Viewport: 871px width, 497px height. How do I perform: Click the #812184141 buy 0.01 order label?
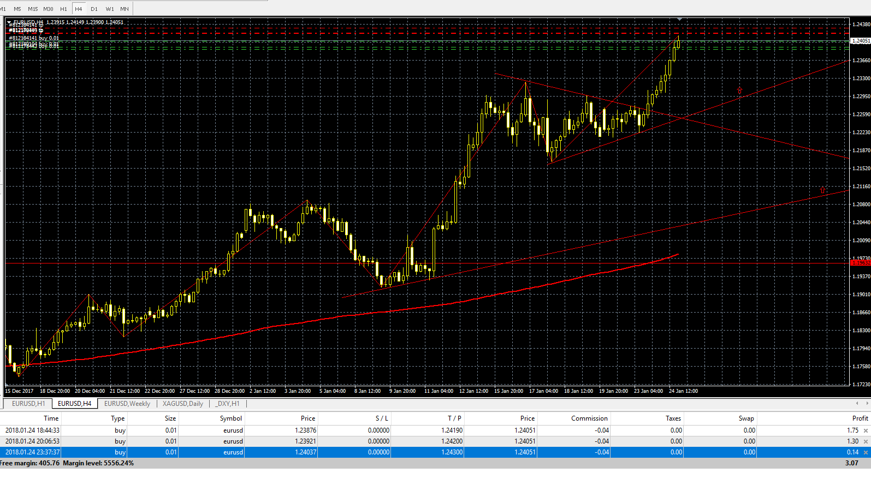pyautogui.click(x=34, y=38)
